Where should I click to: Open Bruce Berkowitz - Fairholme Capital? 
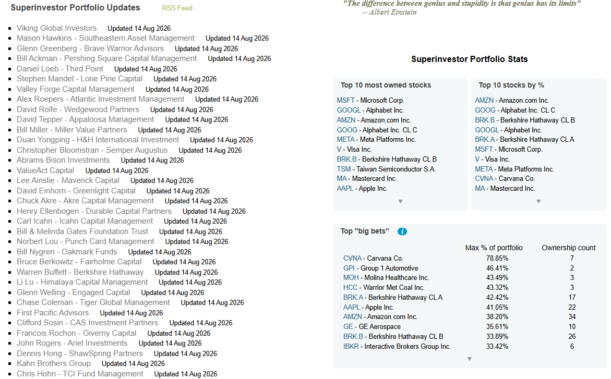click(79, 262)
